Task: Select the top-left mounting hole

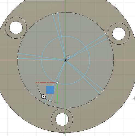Action: pos(16,28)
